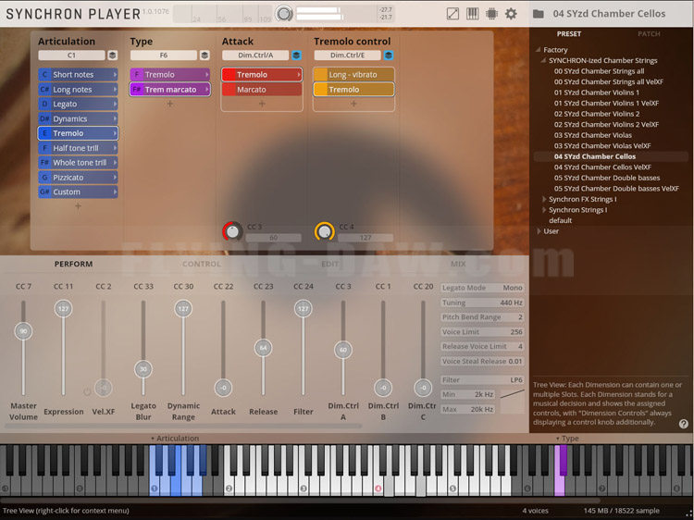Expand the purple Tremolo type arrow

206,75
